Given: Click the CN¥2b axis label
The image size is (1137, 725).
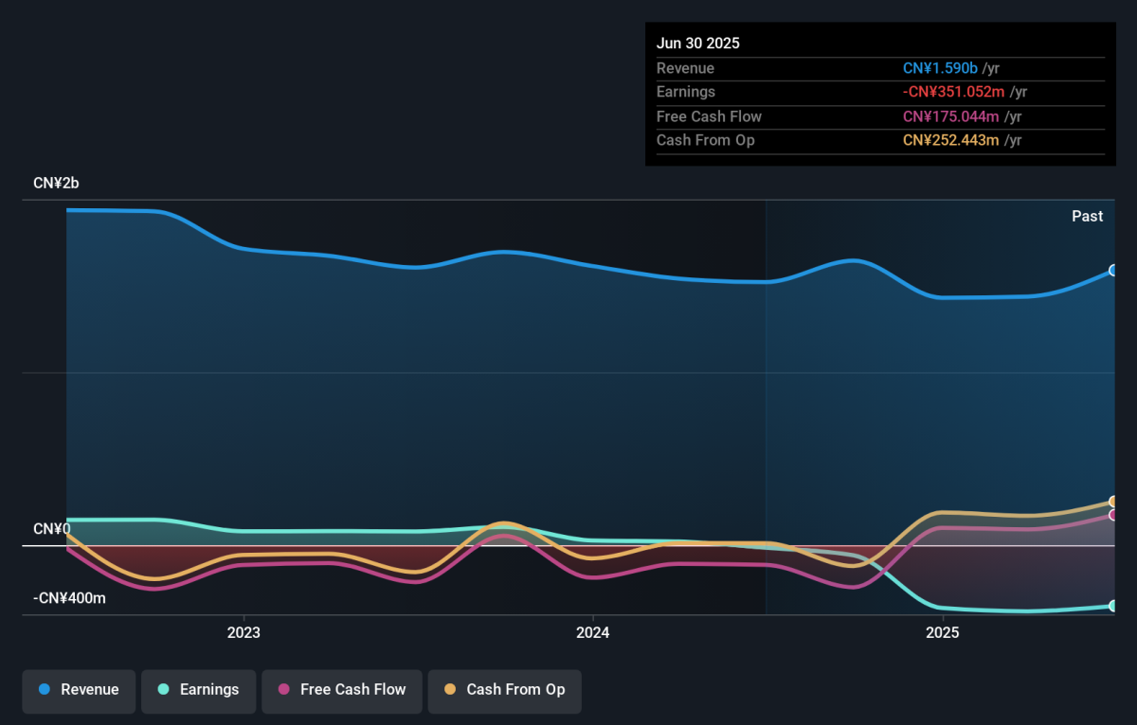Looking at the screenshot, I should coord(56,184).
